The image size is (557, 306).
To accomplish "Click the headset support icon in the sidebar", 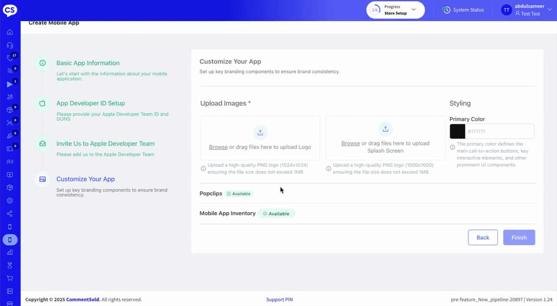I will tap(10, 45).
